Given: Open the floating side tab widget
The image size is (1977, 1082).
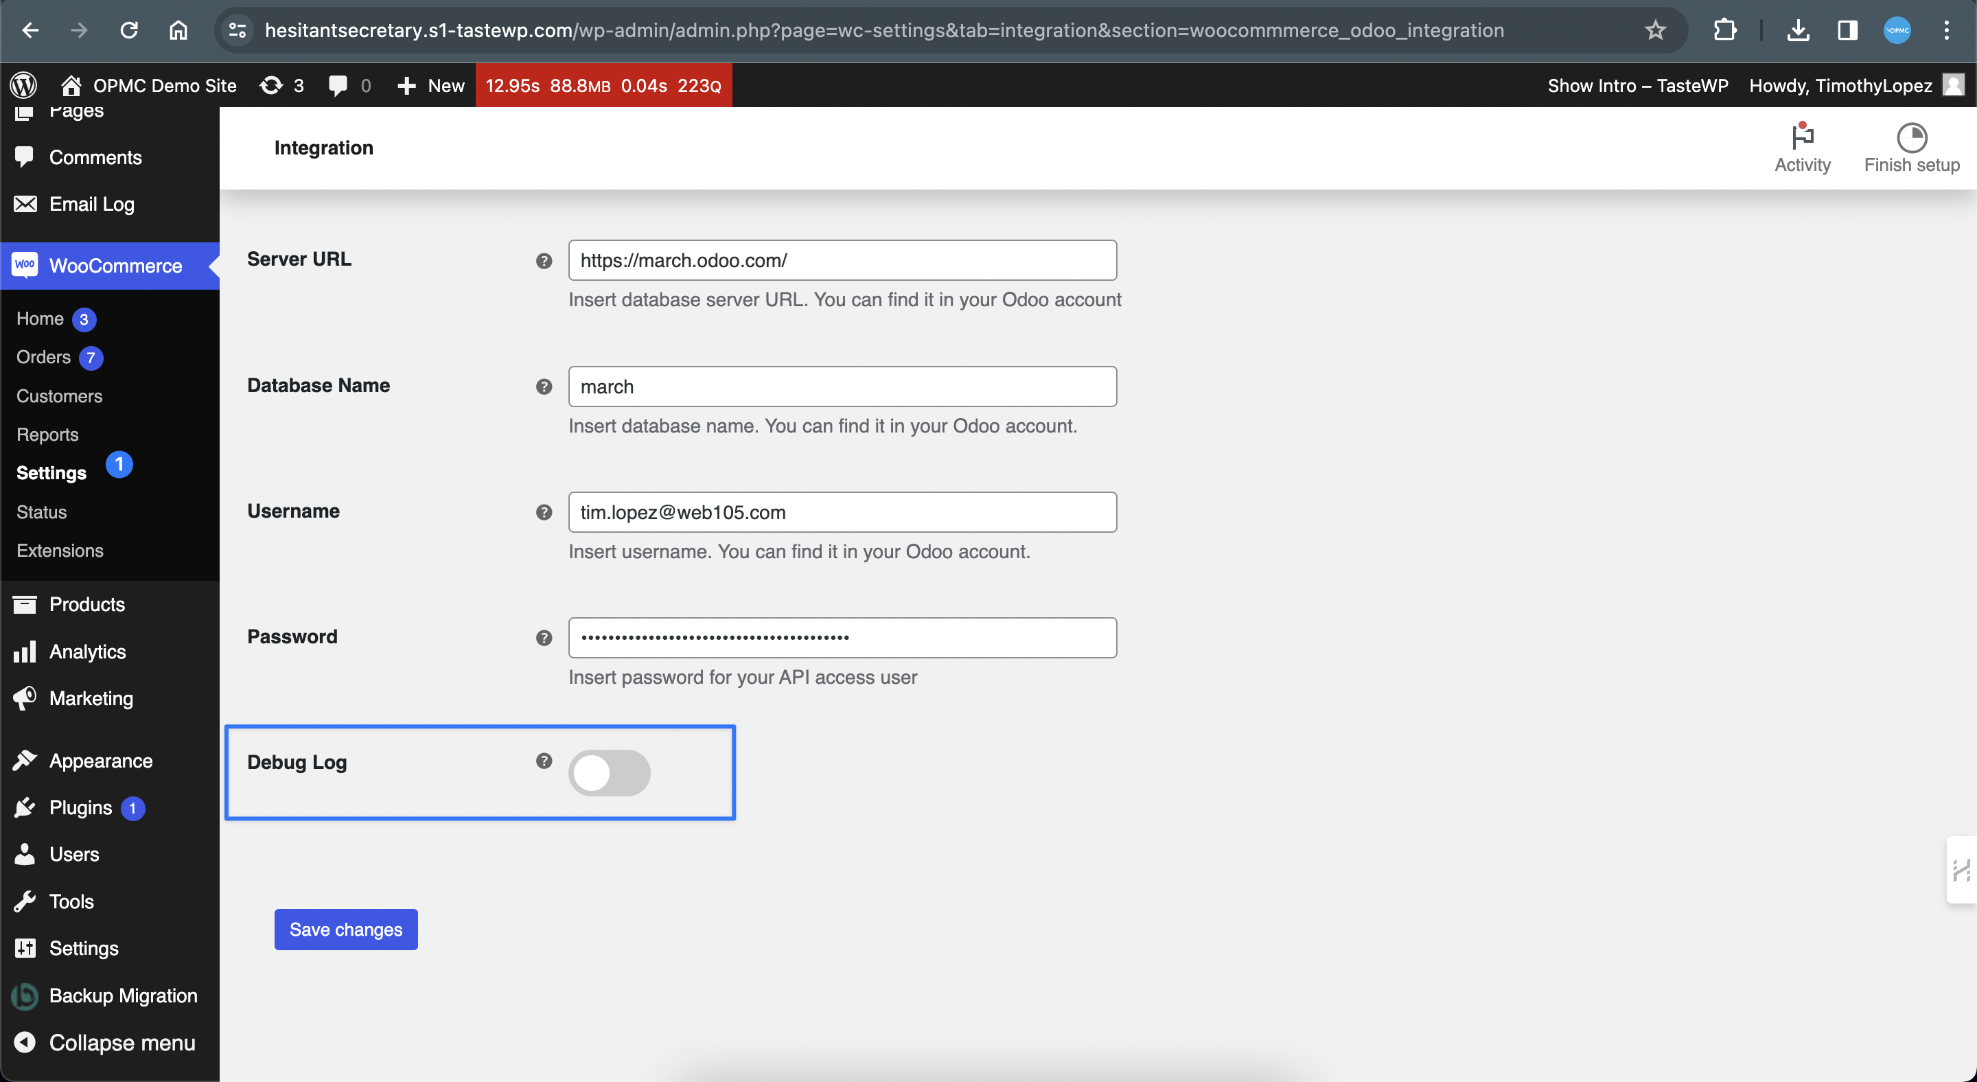Looking at the screenshot, I should [1962, 871].
